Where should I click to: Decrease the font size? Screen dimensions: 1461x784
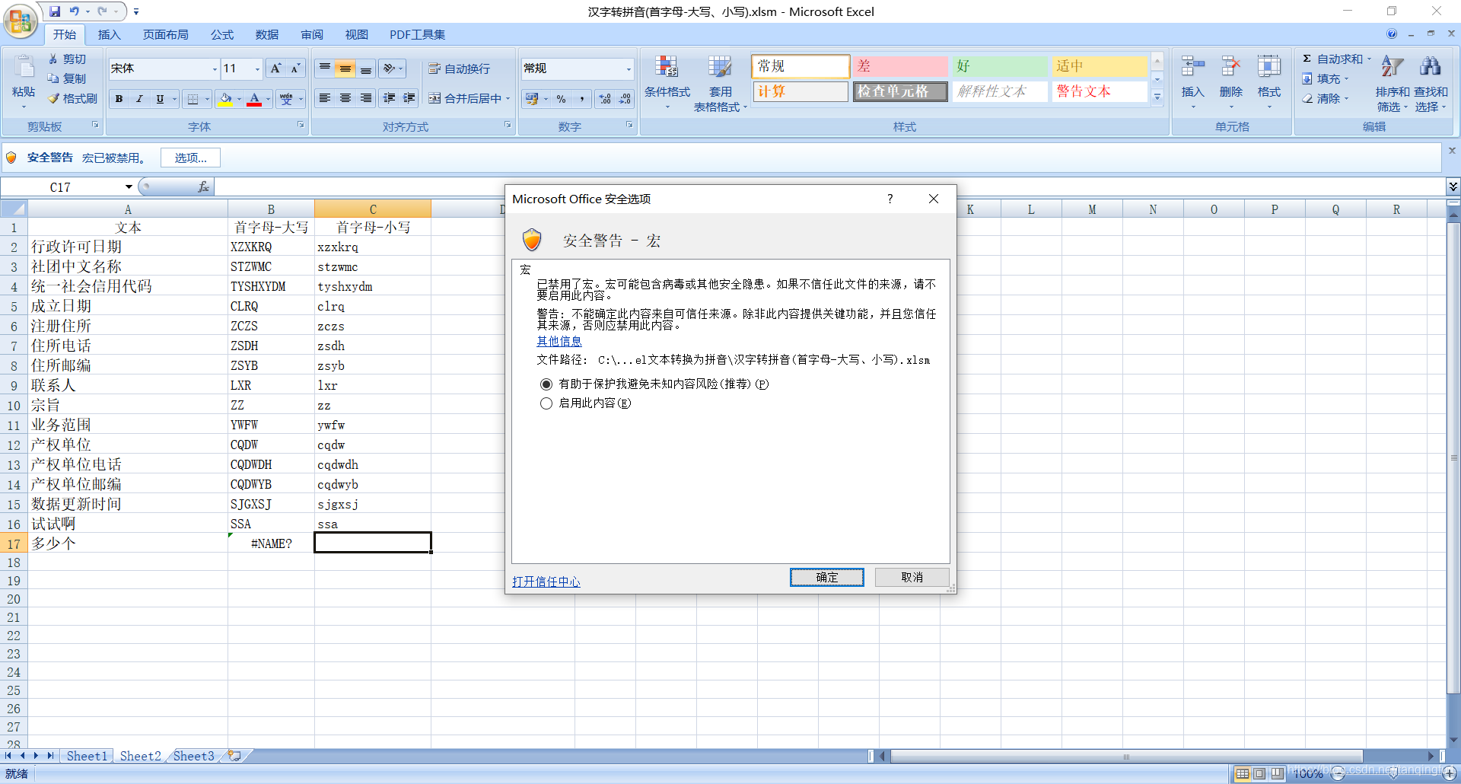[295, 69]
